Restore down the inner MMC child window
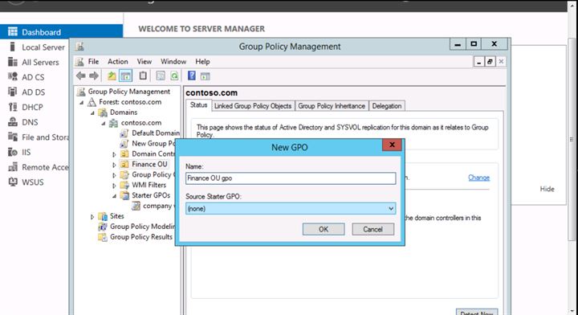Image resolution: width=578 pixels, height=315 pixels. (x=490, y=62)
